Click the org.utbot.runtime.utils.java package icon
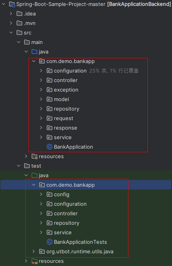Image resolution: width=172 pixels, height=266 pixels. [x=42, y=251]
